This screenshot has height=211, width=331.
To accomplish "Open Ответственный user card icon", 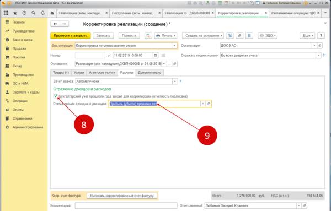I will click(x=304, y=205).
